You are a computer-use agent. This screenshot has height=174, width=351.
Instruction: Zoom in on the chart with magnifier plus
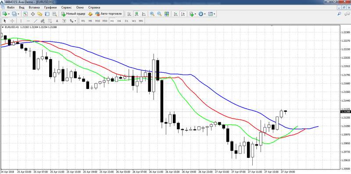tap(152, 14)
